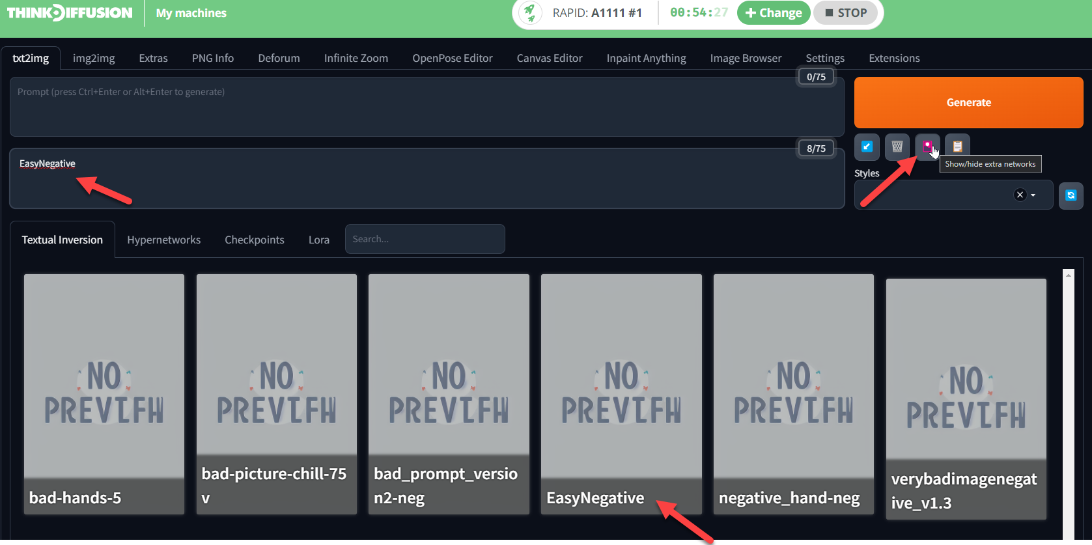Viewport: 1092px width, 545px height.
Task: Toggle show/hide extra networks icon
Action: (927, 147)
